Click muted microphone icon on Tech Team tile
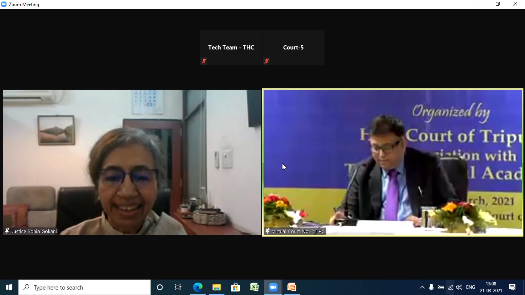 pyautogui.click(x=204, y=61)
